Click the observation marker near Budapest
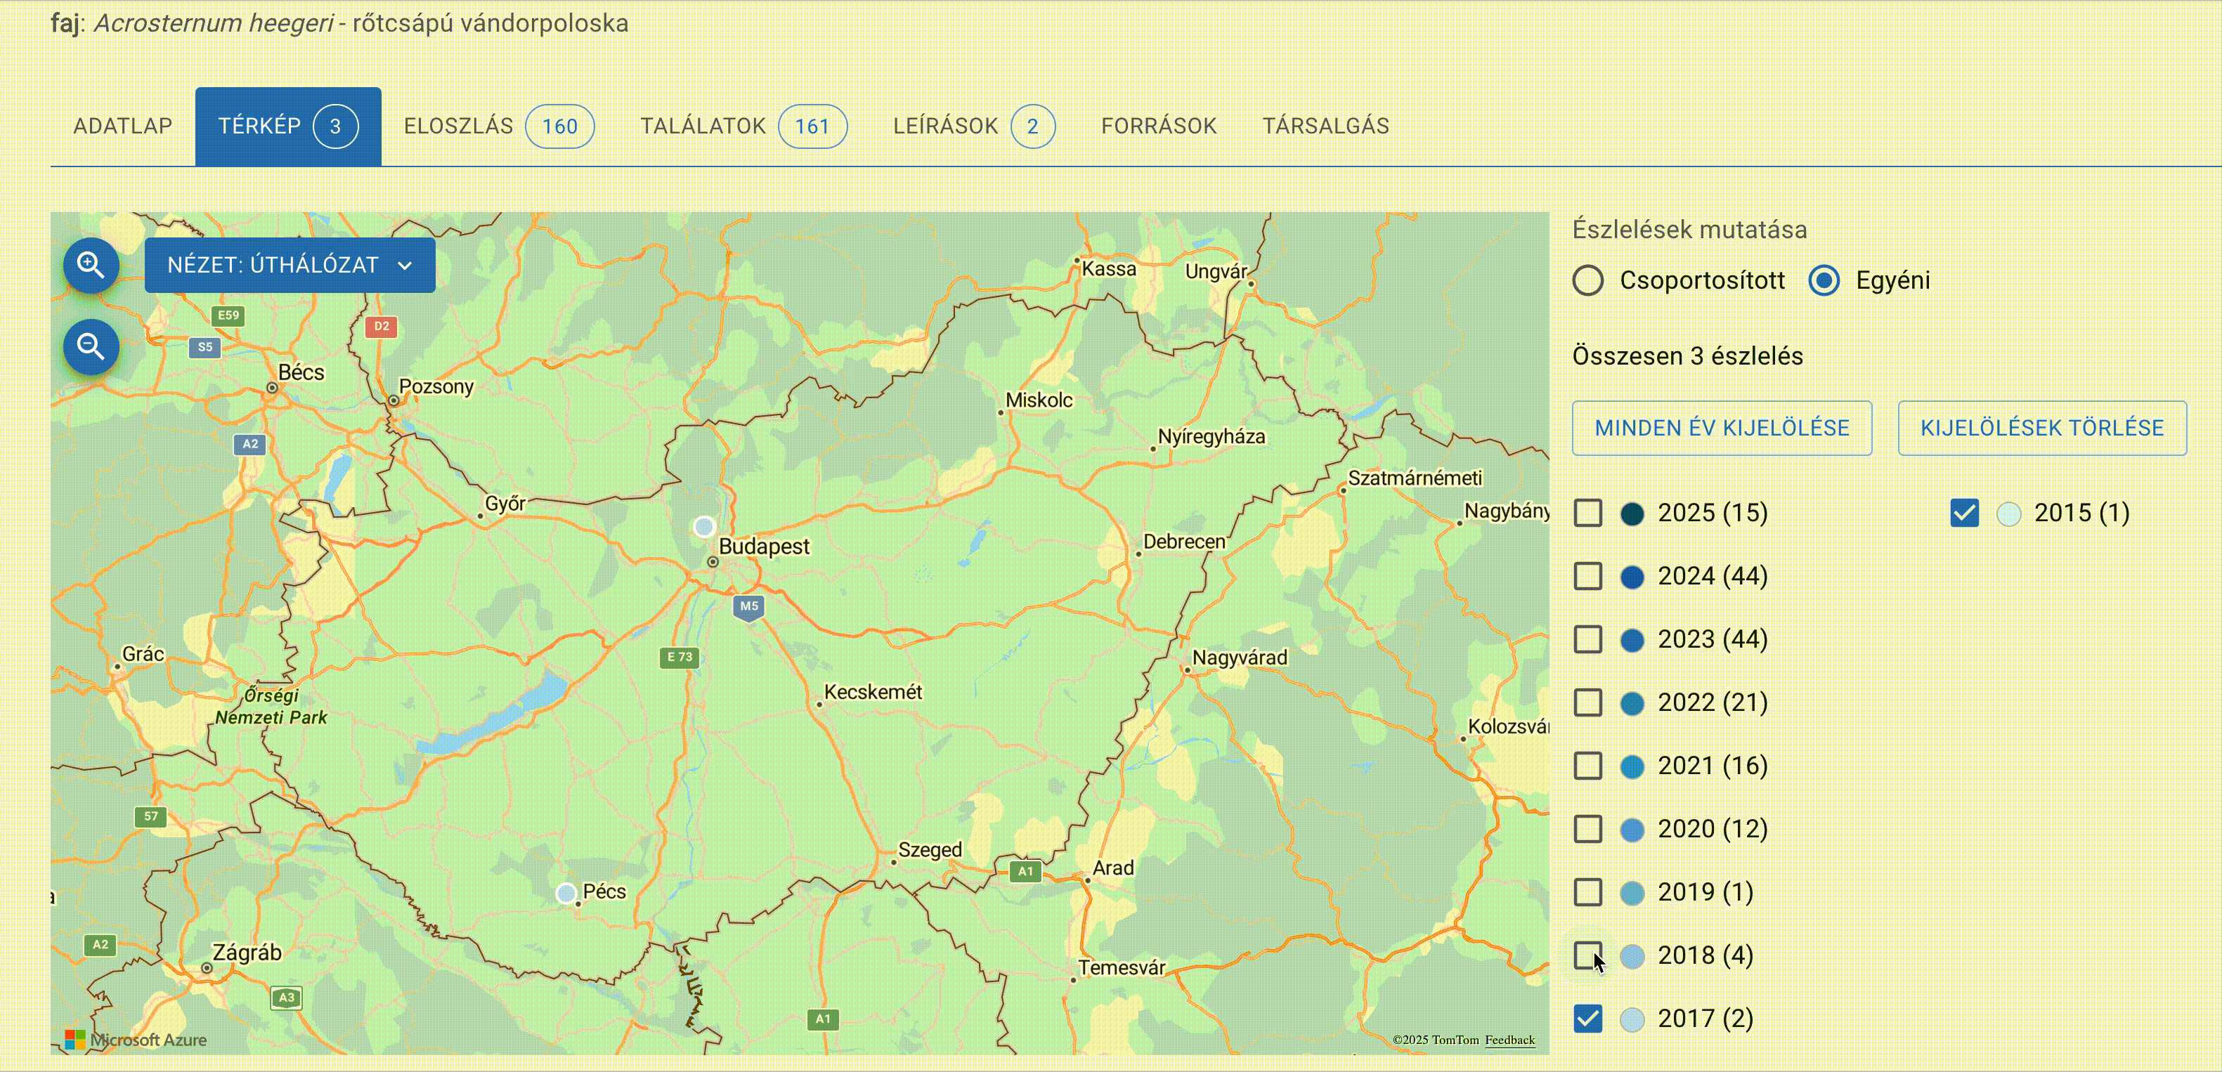This screenshot has width=2222, height=1072. coord(704,526)
